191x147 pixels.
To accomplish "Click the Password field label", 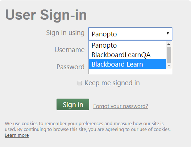I will click(x=70, y=67).
